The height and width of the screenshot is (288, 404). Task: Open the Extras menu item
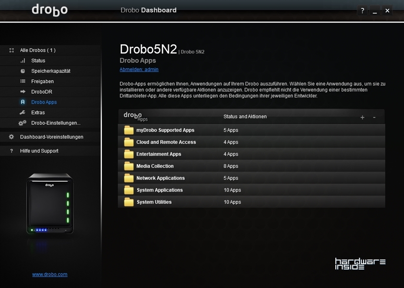coord(50,113)
